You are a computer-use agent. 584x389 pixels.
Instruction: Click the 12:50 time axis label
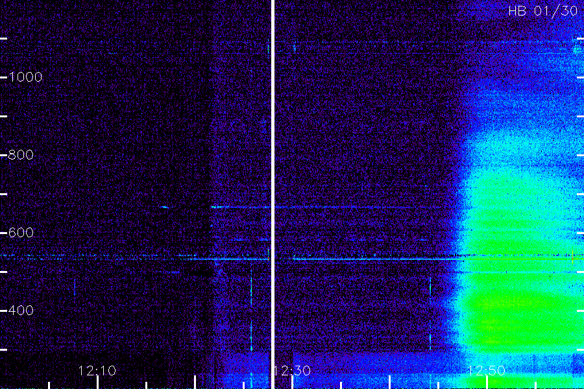(x=487, y=371)
